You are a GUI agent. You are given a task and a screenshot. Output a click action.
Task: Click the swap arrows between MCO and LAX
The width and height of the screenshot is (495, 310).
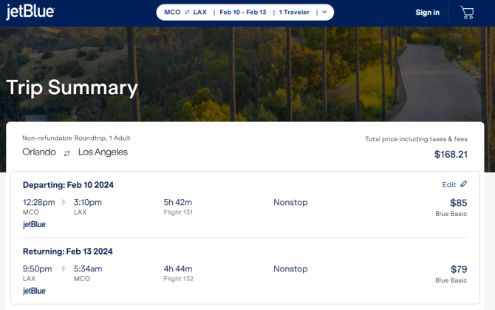pos(187,13)
